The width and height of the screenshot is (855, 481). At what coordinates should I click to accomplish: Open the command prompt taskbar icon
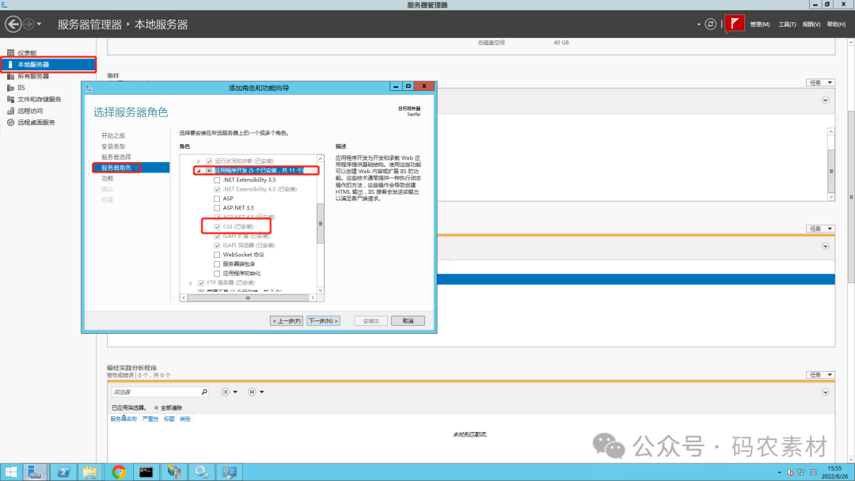coord(146,472)
